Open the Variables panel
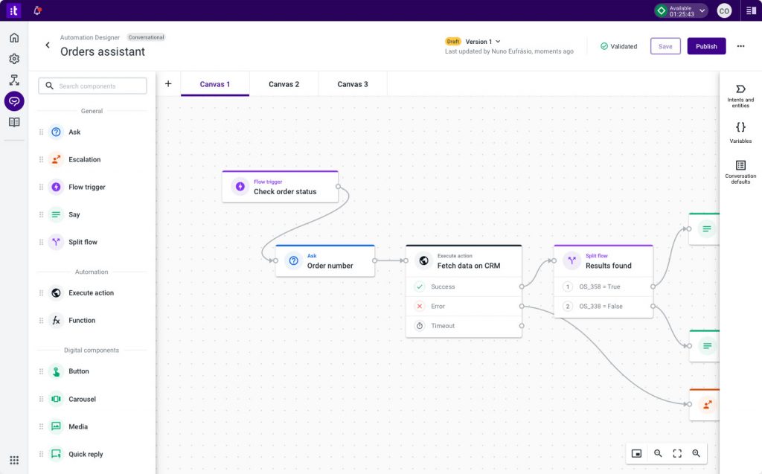762x474 pixels. [x=740, y=132]
